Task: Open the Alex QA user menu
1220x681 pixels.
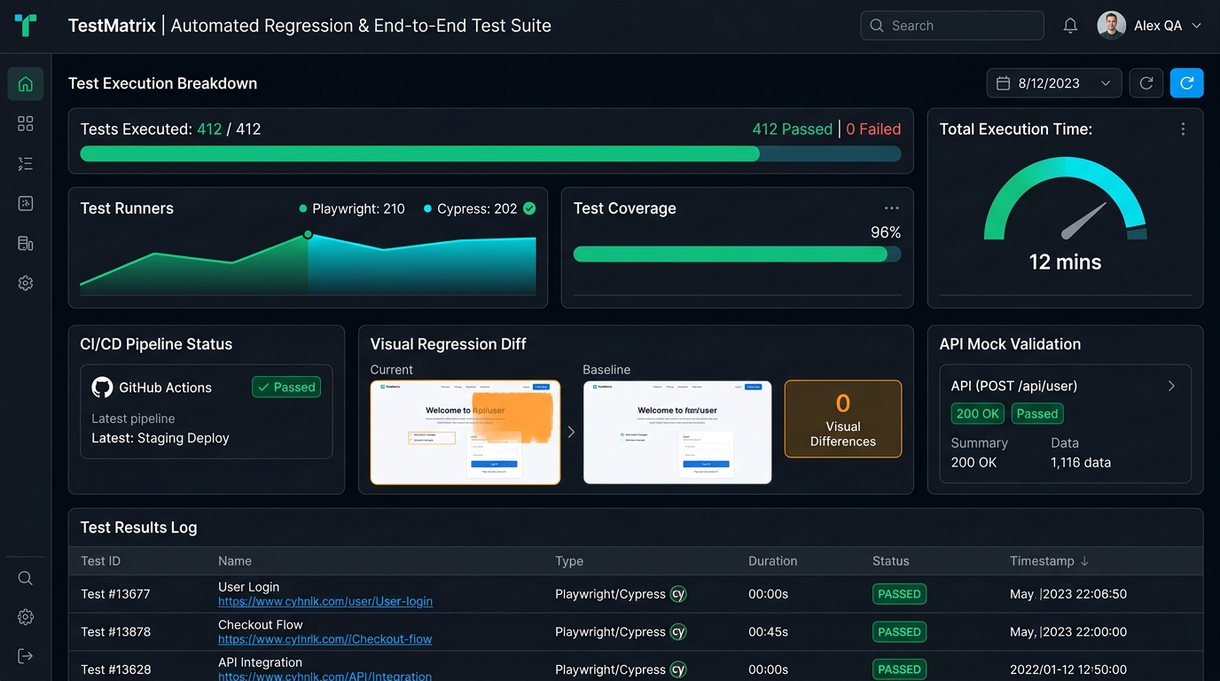Action: [1150, 26]
